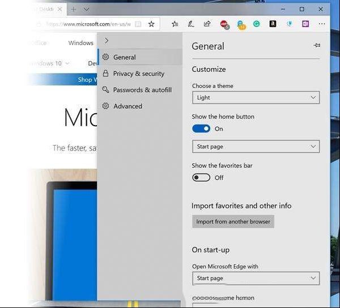Screen dimensions: 340x308
Task: Click Import from another browser button
Action: click(x=233, y=221)
